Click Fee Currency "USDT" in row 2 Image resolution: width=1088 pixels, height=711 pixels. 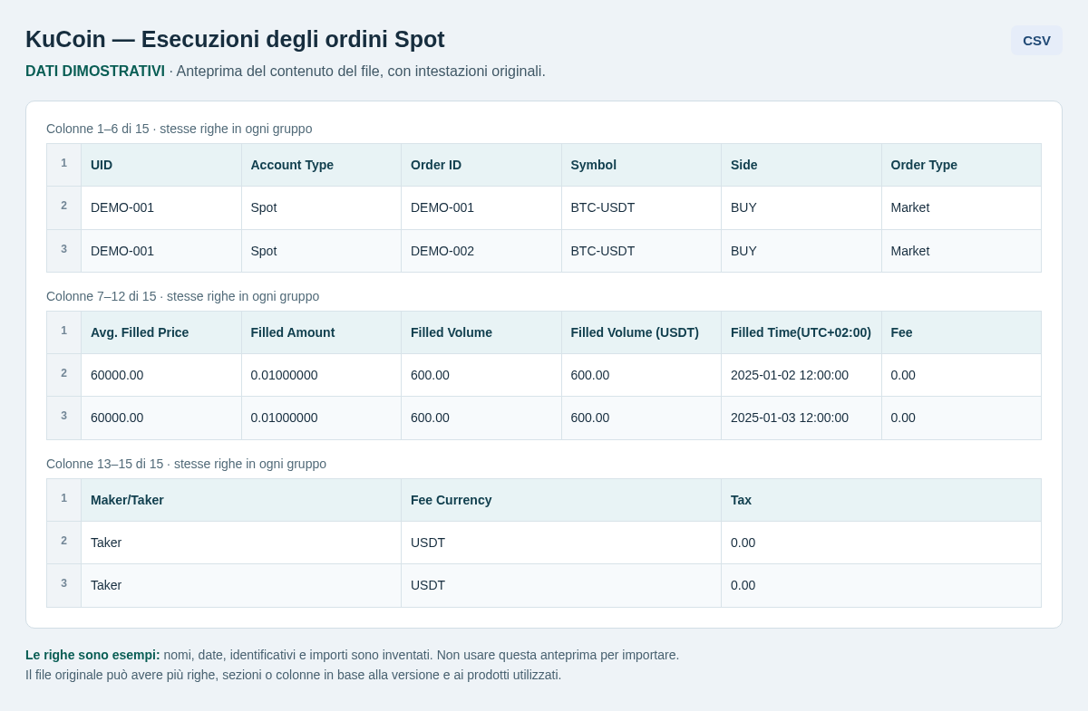[x=561, y=543]
